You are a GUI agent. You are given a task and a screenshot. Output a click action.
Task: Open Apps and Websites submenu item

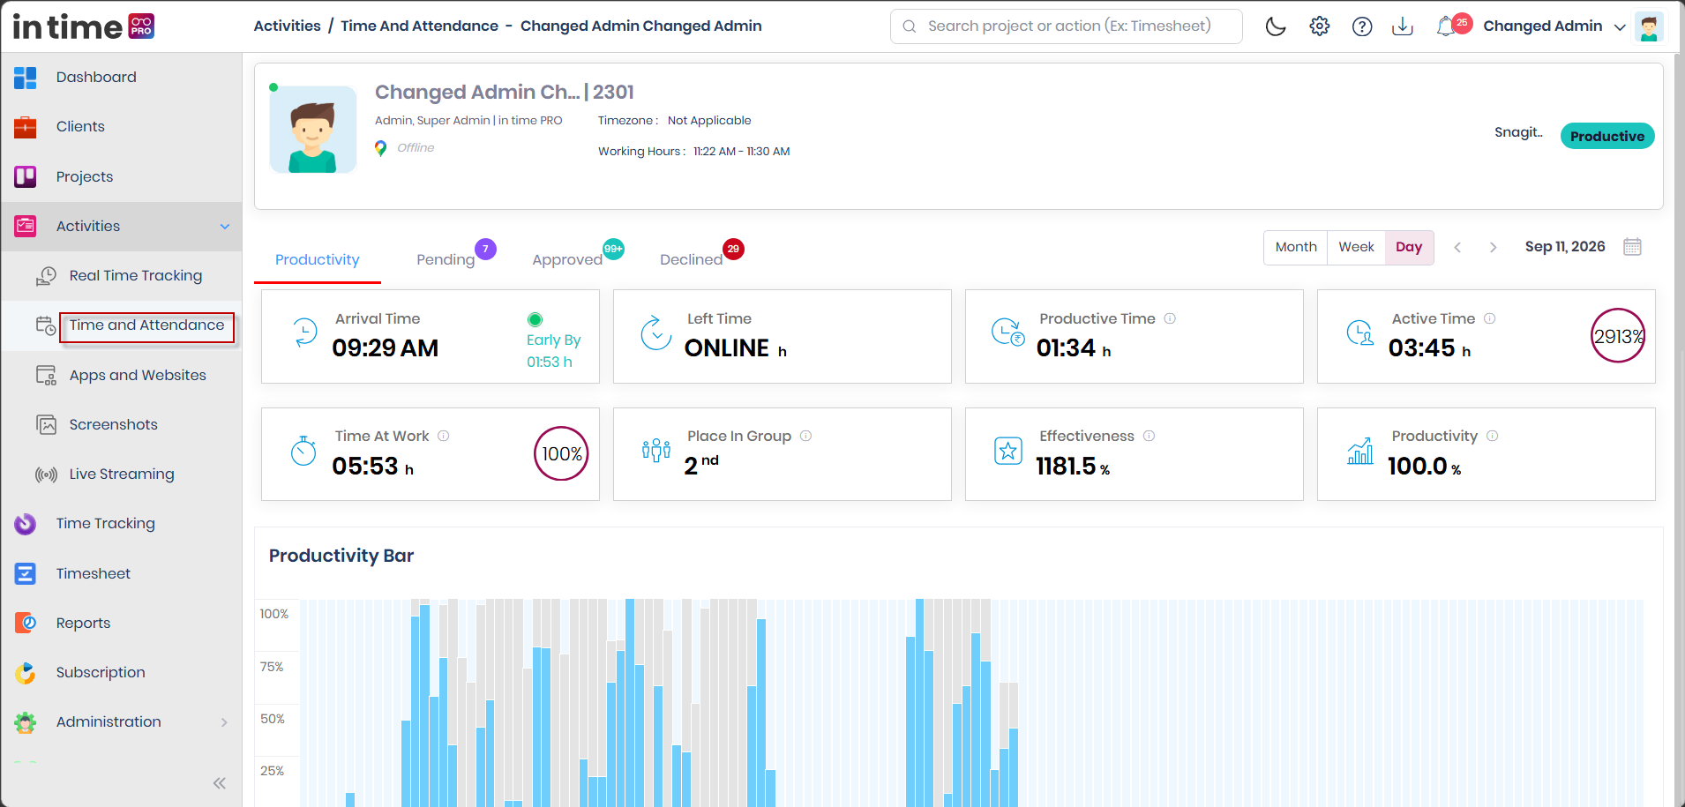coord(138,375)
